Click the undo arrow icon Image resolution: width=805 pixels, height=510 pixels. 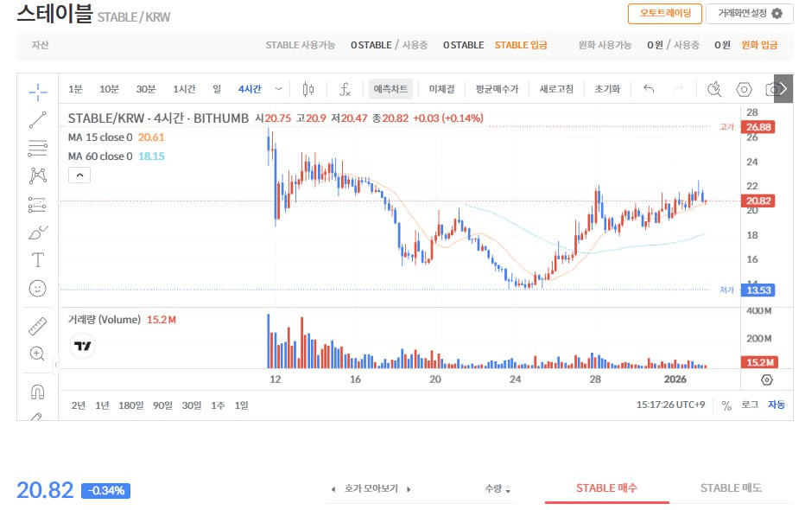[648, 88]
